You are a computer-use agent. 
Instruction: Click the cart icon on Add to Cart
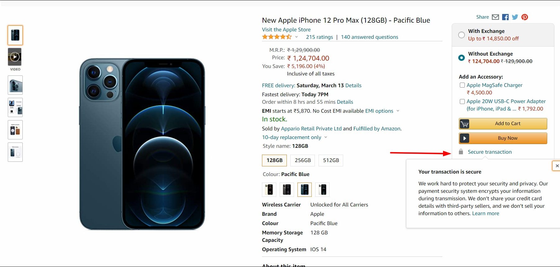(x=464, y=124)
